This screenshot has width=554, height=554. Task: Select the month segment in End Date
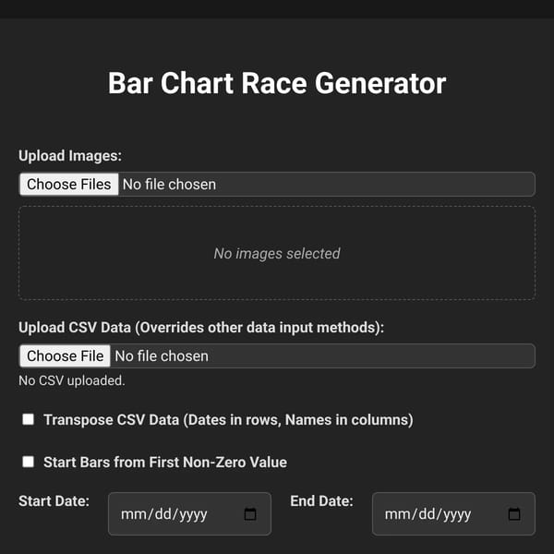[x=394, y=514]
